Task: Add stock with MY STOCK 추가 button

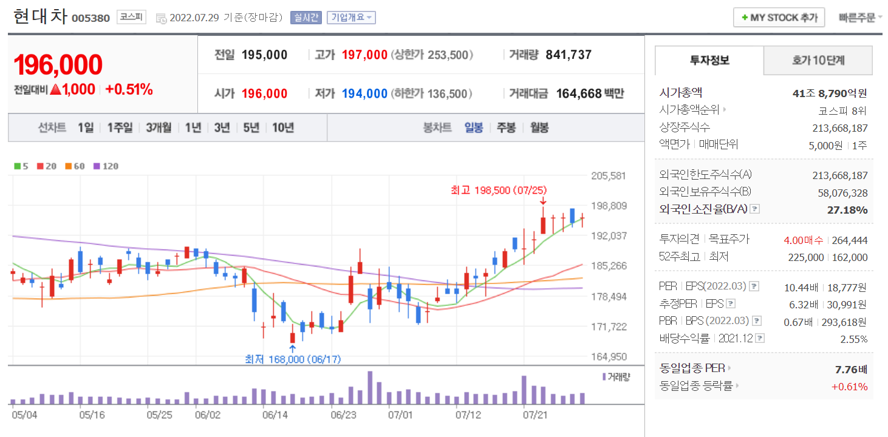Action: click(x=779, y=18)
